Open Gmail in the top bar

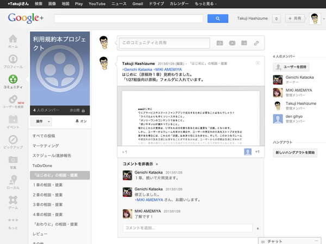(137, 4)
